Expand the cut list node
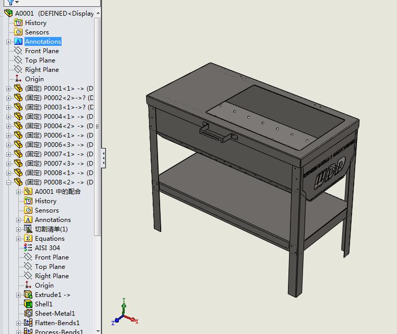Image resolution: width=397 pixels, height=334 pixels. click(x=18, y=229)
